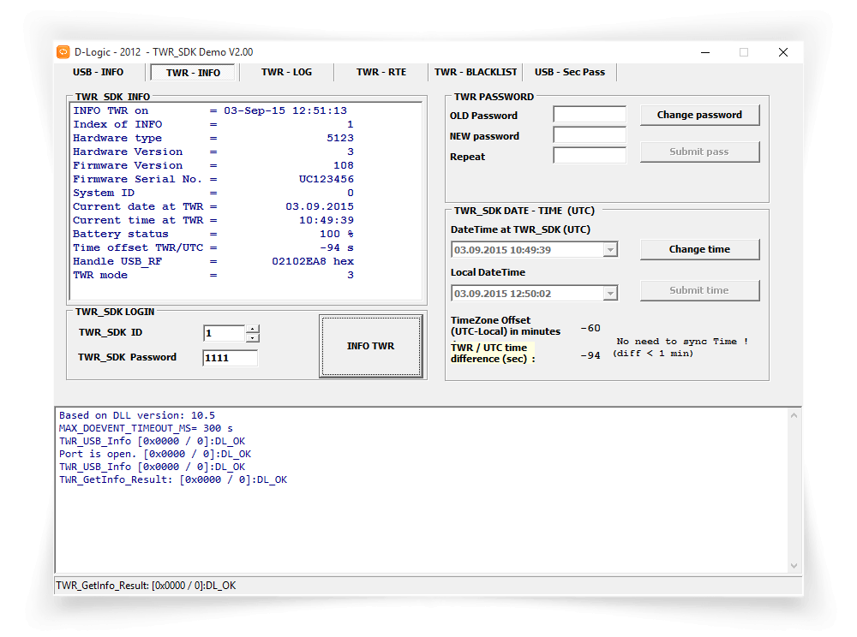857x637 pixels.
Task: Click the log scrollbar down arrow
Action: click(x=794, y=565)
